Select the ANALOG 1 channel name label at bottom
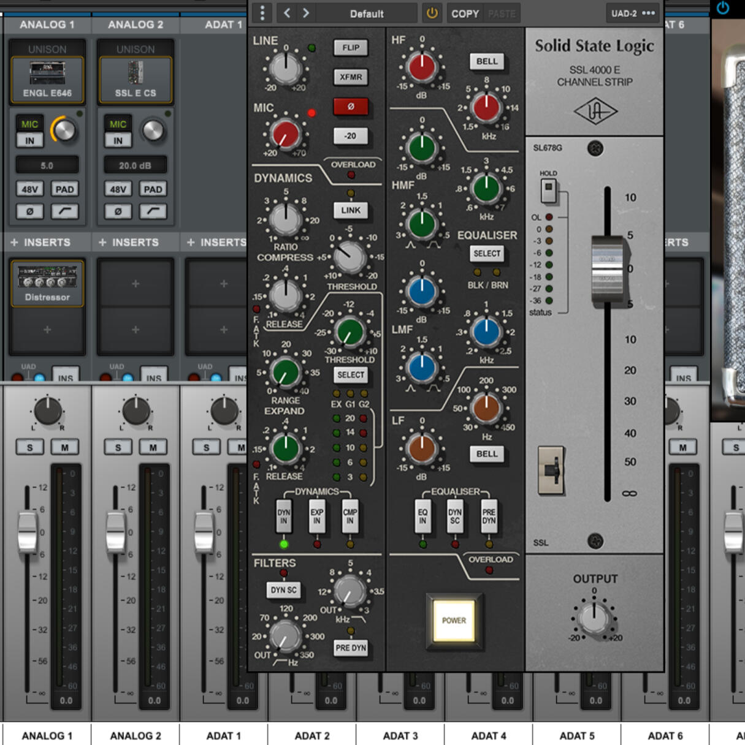Image resolution: width=745 pixels, height=745 pixels. click(47, 735)
